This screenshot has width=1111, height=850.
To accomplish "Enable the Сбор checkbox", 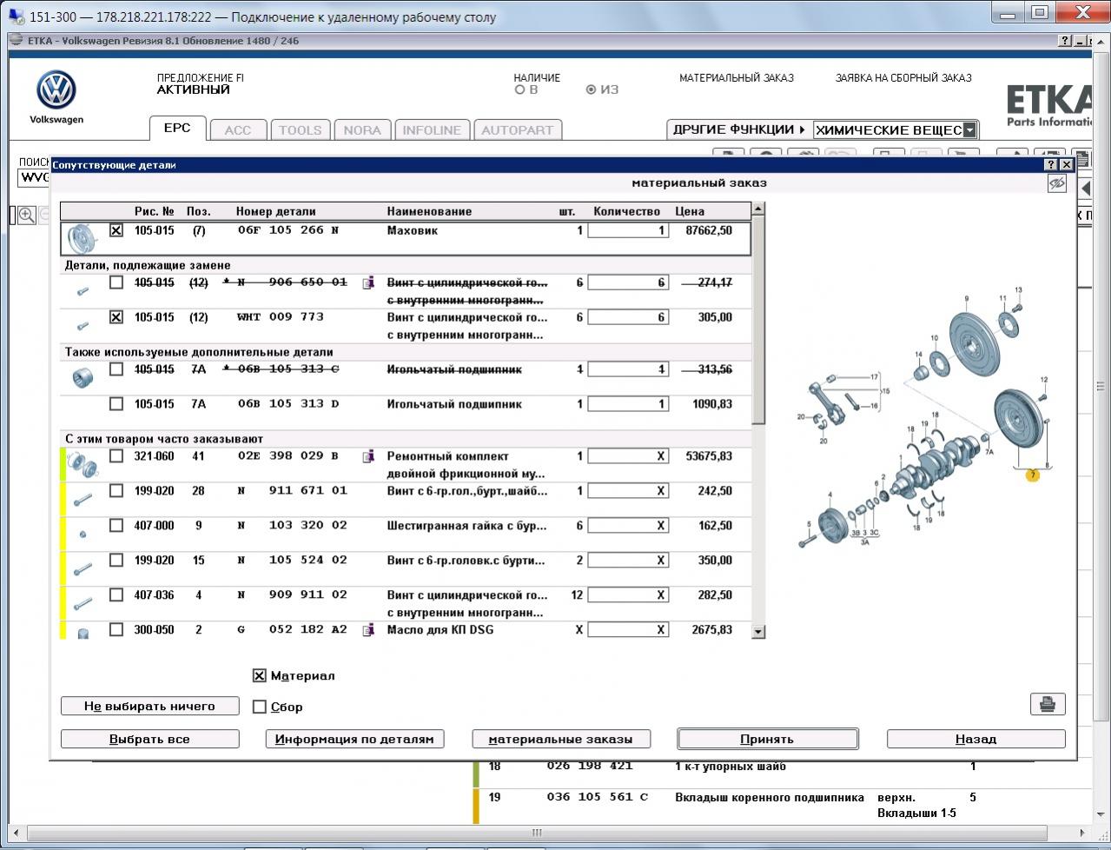I will tap(259, 707).
